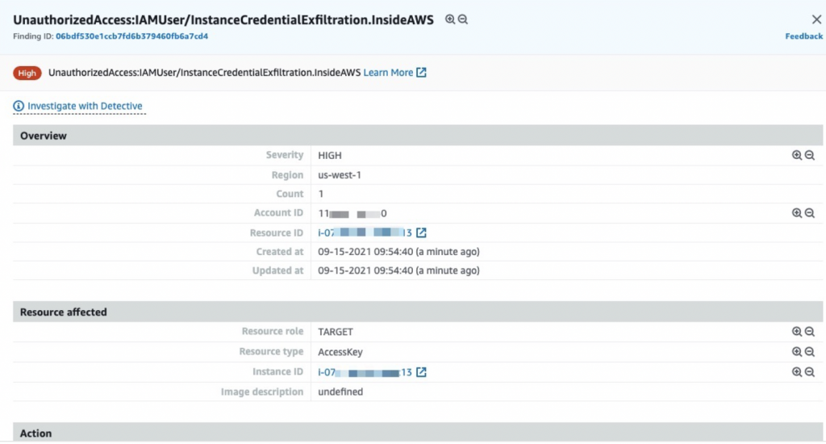Select the us-west-1 region value
826x444 pixels.
point(340,175)
